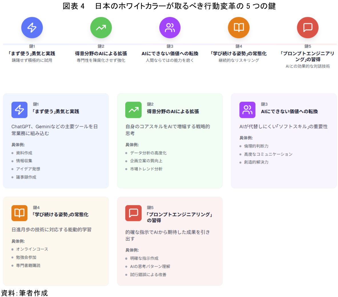Click the orange circular open book icon

(239, 28)
